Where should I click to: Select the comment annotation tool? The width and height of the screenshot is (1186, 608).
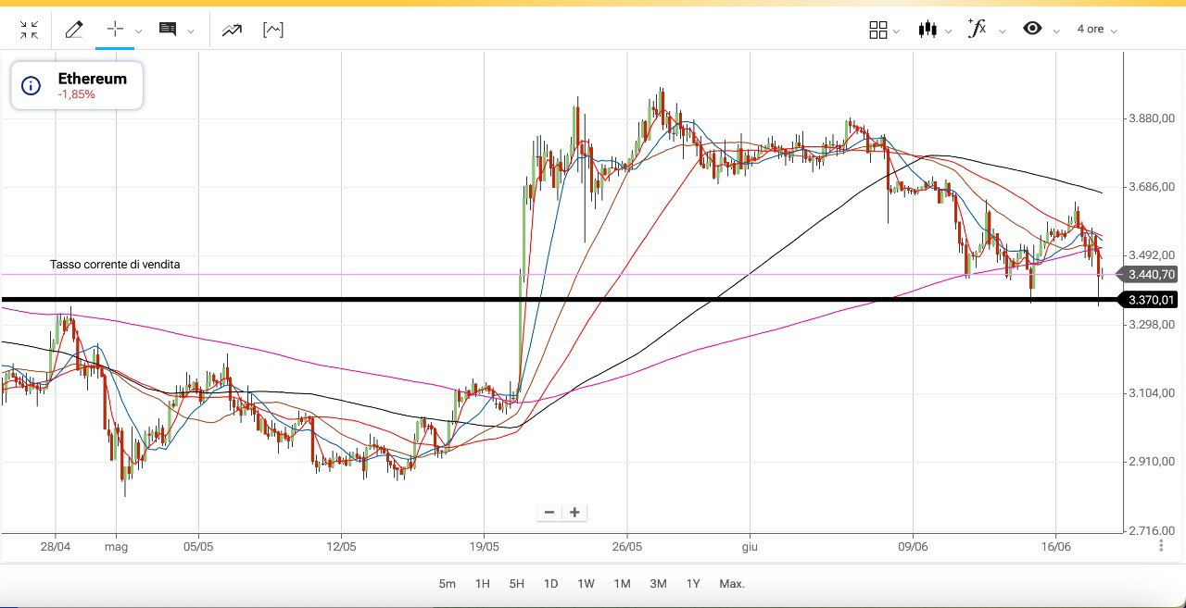coord(168,30)
